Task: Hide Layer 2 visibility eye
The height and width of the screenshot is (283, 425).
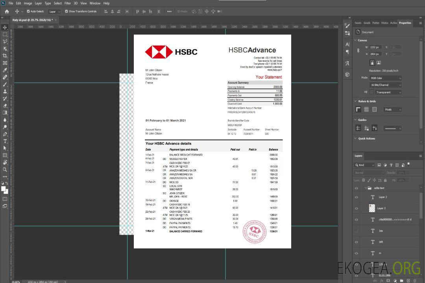Action: coord(357,197)
